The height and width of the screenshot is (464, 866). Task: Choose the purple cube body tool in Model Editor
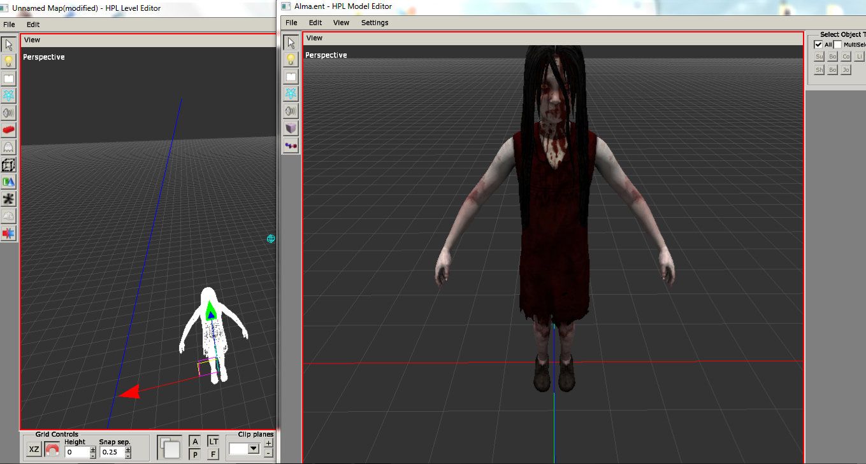291,128
